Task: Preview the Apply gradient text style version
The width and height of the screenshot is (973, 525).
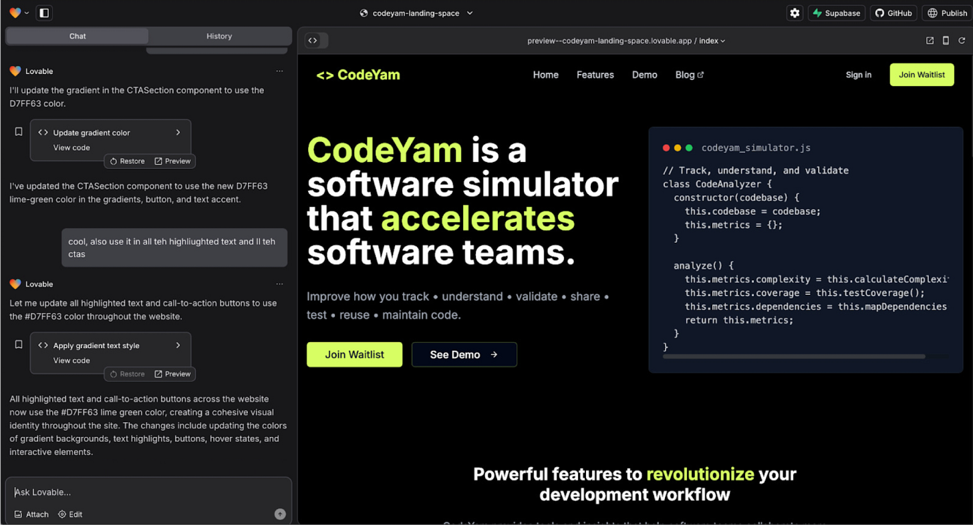Action: point(172,374)
